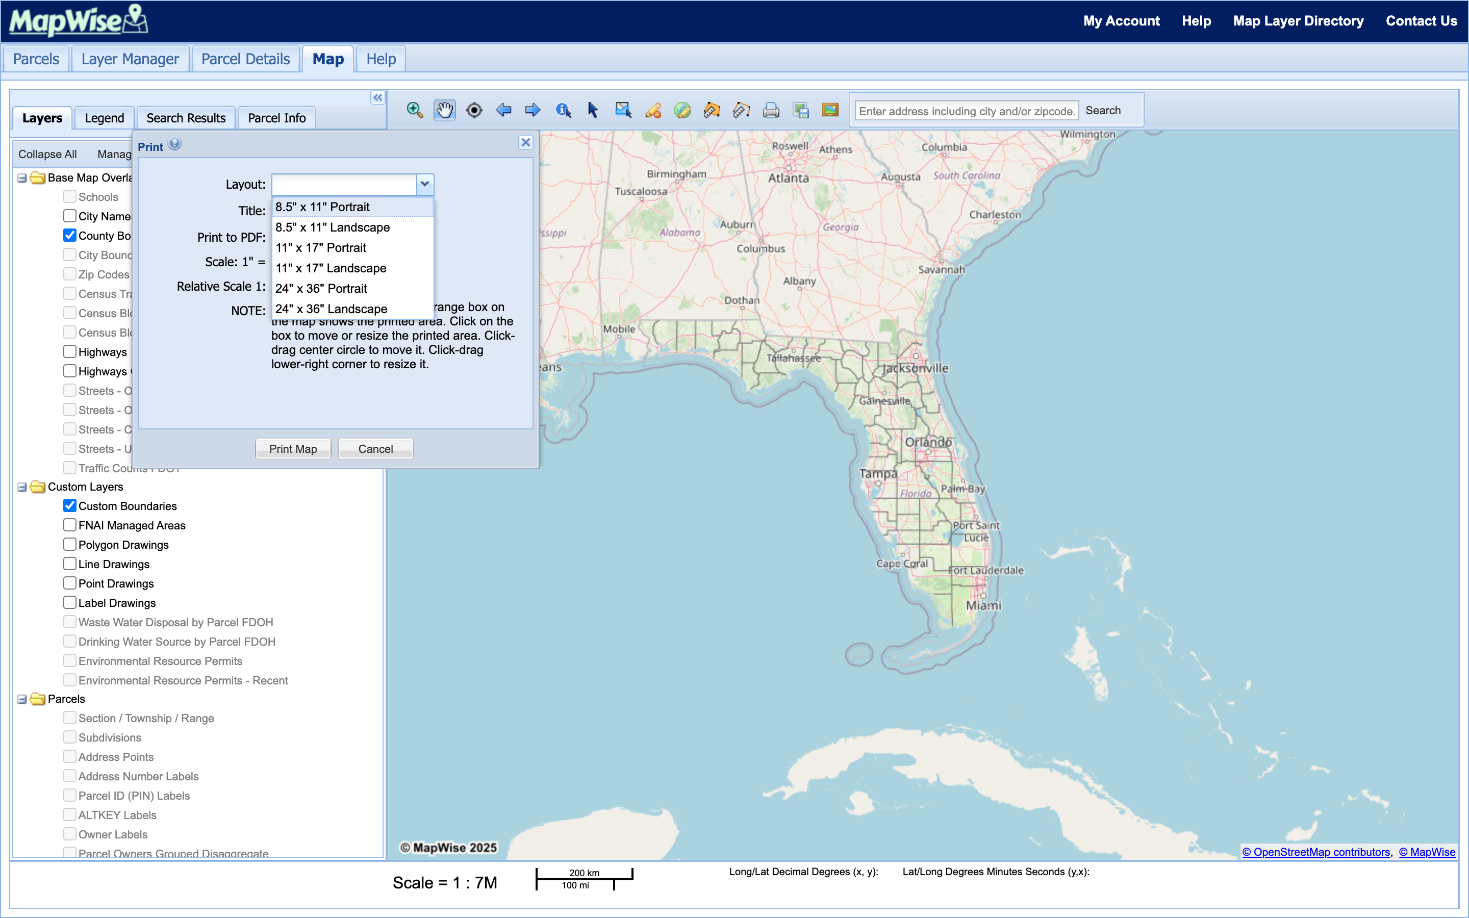
Task: Click Miami on the map
Action: (983, 605)
